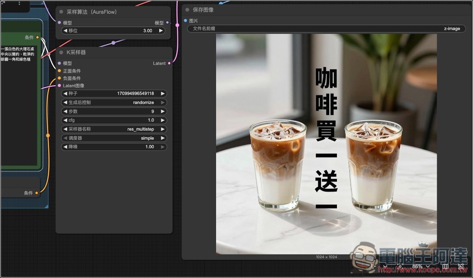Click the 文件名前缀 z-image text field
This screenshot has width=473, height=278.
(326, 29)
